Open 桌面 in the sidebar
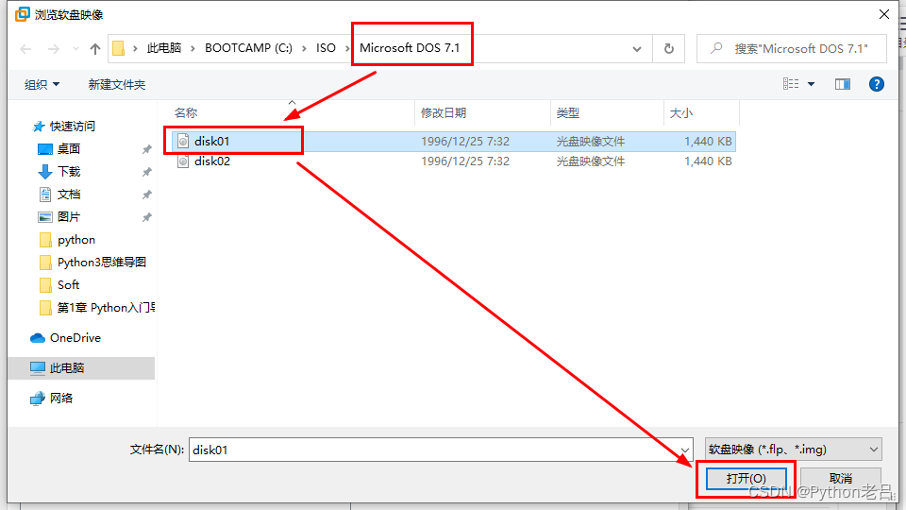 pos(69,149)
